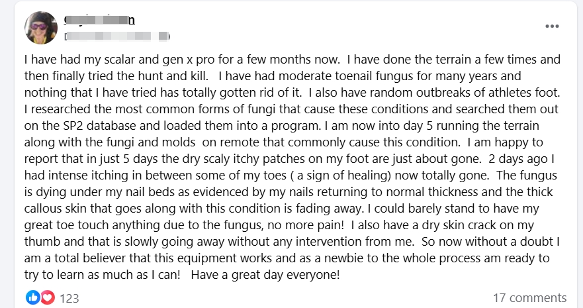Click the blue thumbs-up Like reaction icon
This screenshot has height=308, width=583.
[x=33, y=297]
